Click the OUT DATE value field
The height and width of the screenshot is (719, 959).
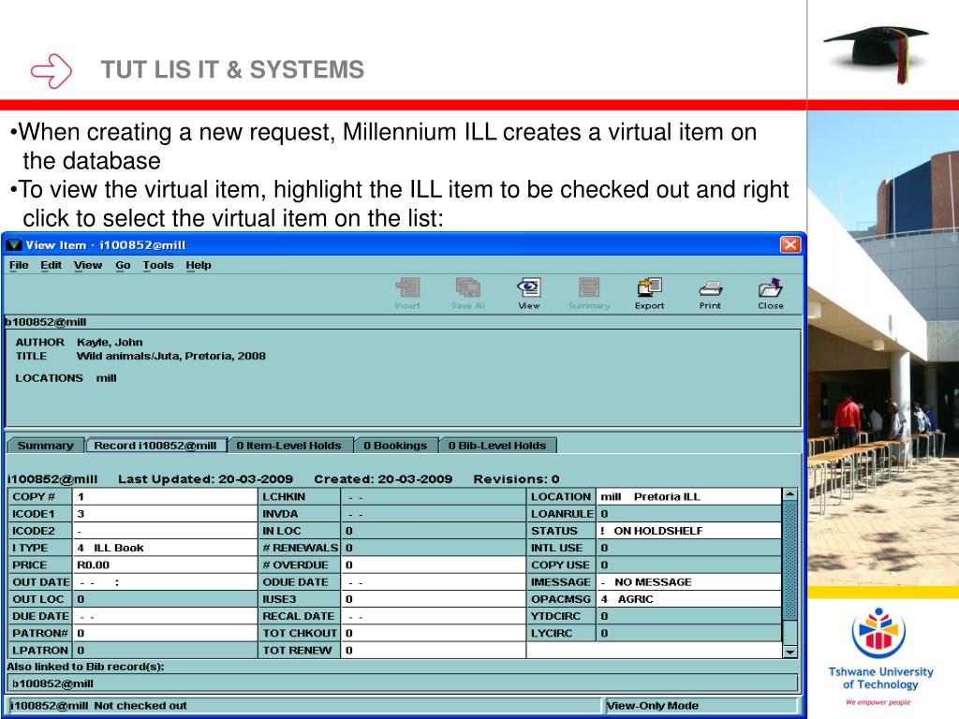(x=165, y=582)
